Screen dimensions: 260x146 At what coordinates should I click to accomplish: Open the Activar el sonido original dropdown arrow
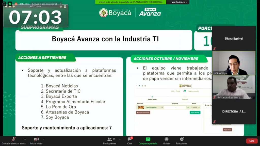[x=60, y=4]
